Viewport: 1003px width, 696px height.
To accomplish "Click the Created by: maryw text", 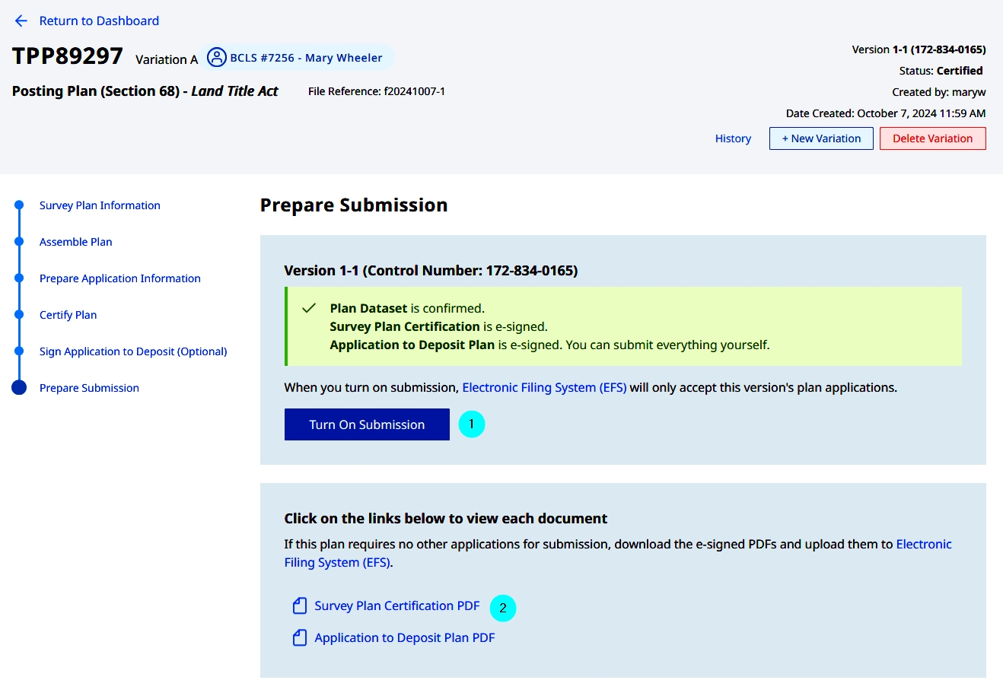I will coord(939,92).
